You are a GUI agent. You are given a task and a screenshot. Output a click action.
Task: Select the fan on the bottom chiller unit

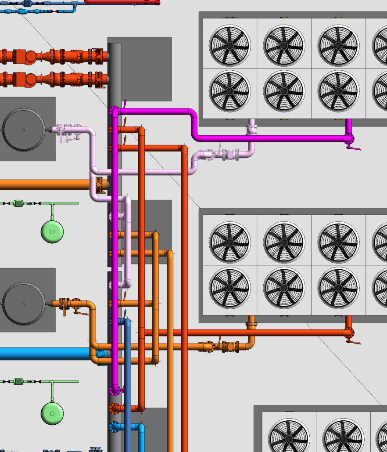[x=288, y=436]
